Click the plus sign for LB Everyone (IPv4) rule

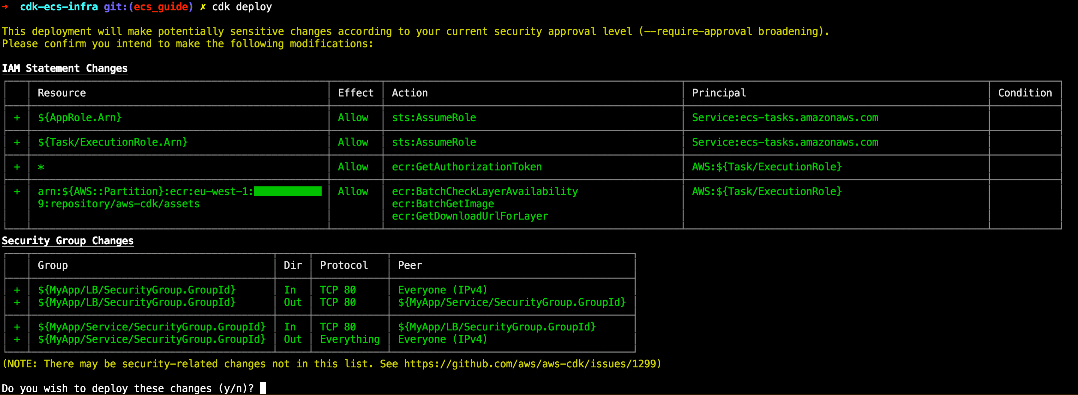click(x=17, y=290)
